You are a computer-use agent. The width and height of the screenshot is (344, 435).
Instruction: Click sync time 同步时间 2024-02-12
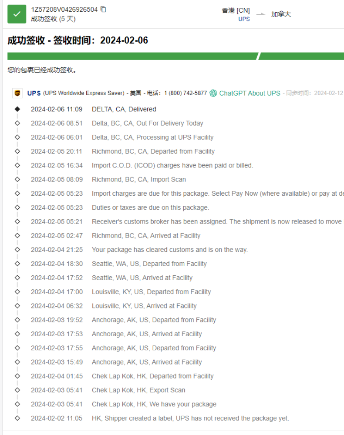[314, 93]
